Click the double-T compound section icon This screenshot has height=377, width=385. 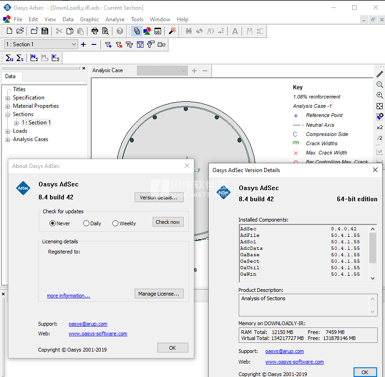click(130, 44)
